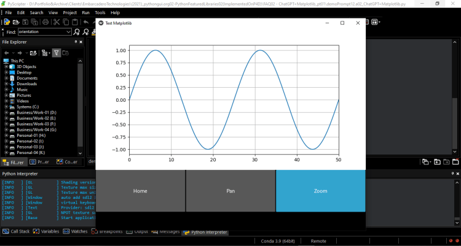Pin the Python Interpreter panel

(453, 174)
